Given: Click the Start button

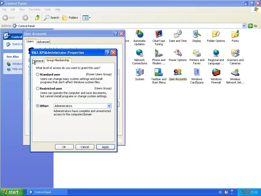Looking at the screenshot, I should (x=12, y=192).
